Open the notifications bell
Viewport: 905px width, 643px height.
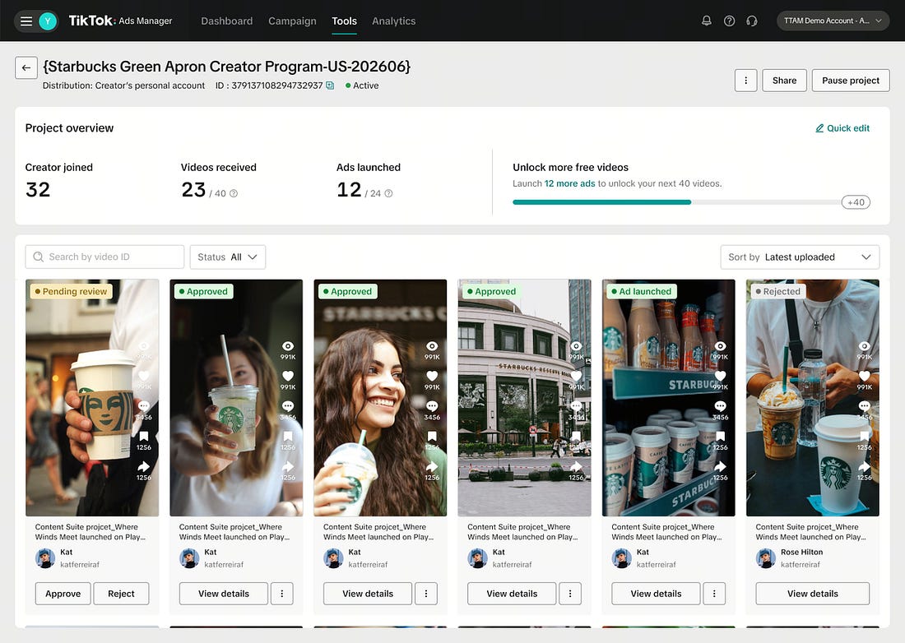pos(707,21)
